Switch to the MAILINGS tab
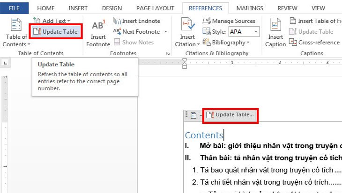This screenshot has height=193, width=342. 250,8
